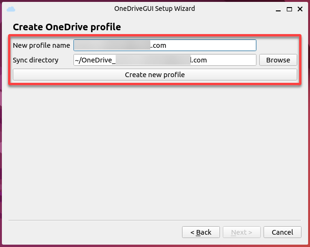Click the 'Create OneDrive profile' heading

coord(67,27)
